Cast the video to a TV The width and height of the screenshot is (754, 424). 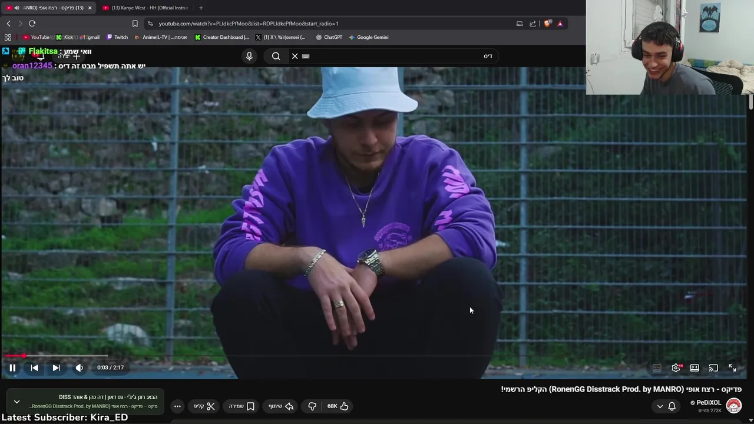(713, 367)
